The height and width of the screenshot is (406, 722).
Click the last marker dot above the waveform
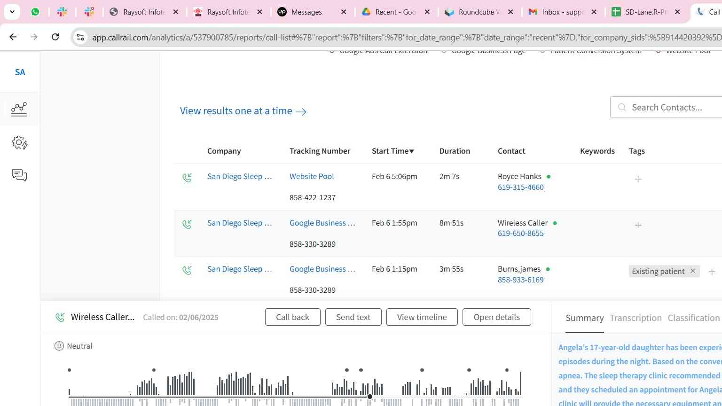[507, 370]
